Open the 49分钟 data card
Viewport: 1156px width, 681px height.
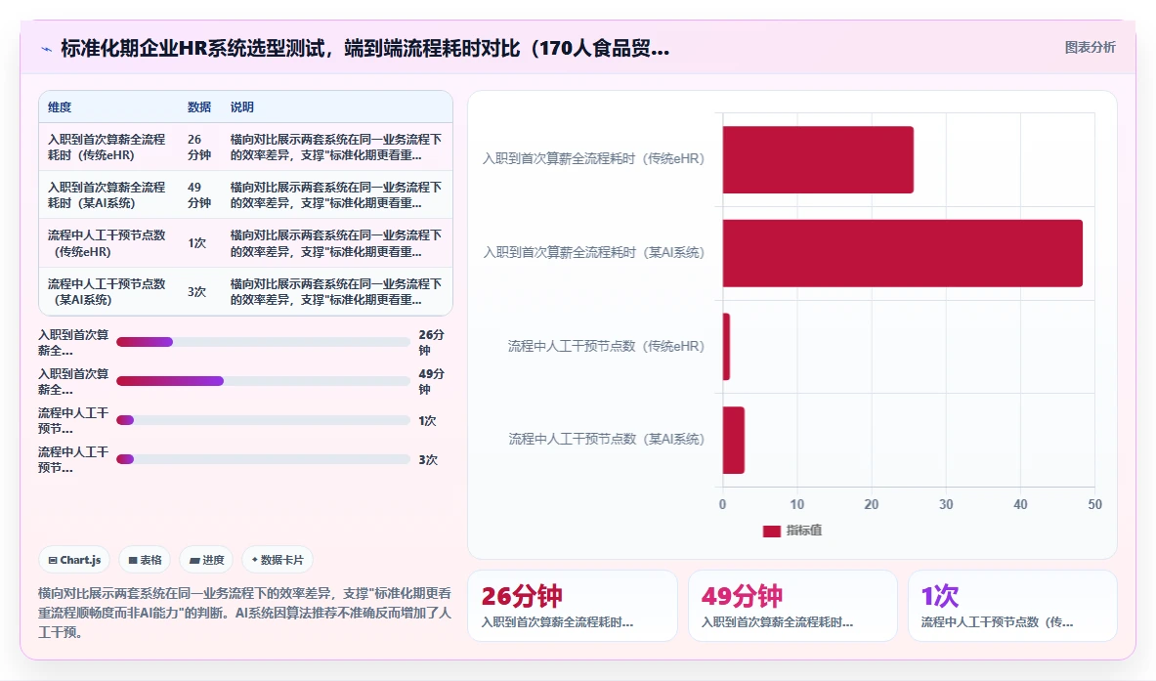[792, 606]
